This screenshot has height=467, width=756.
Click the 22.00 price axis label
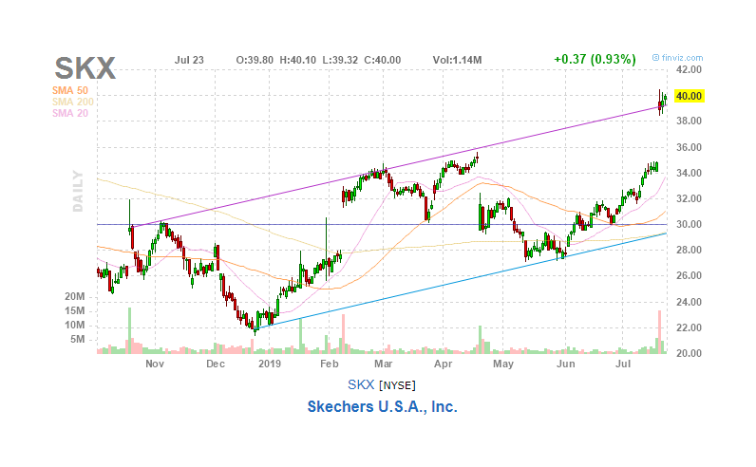(689, 327)
